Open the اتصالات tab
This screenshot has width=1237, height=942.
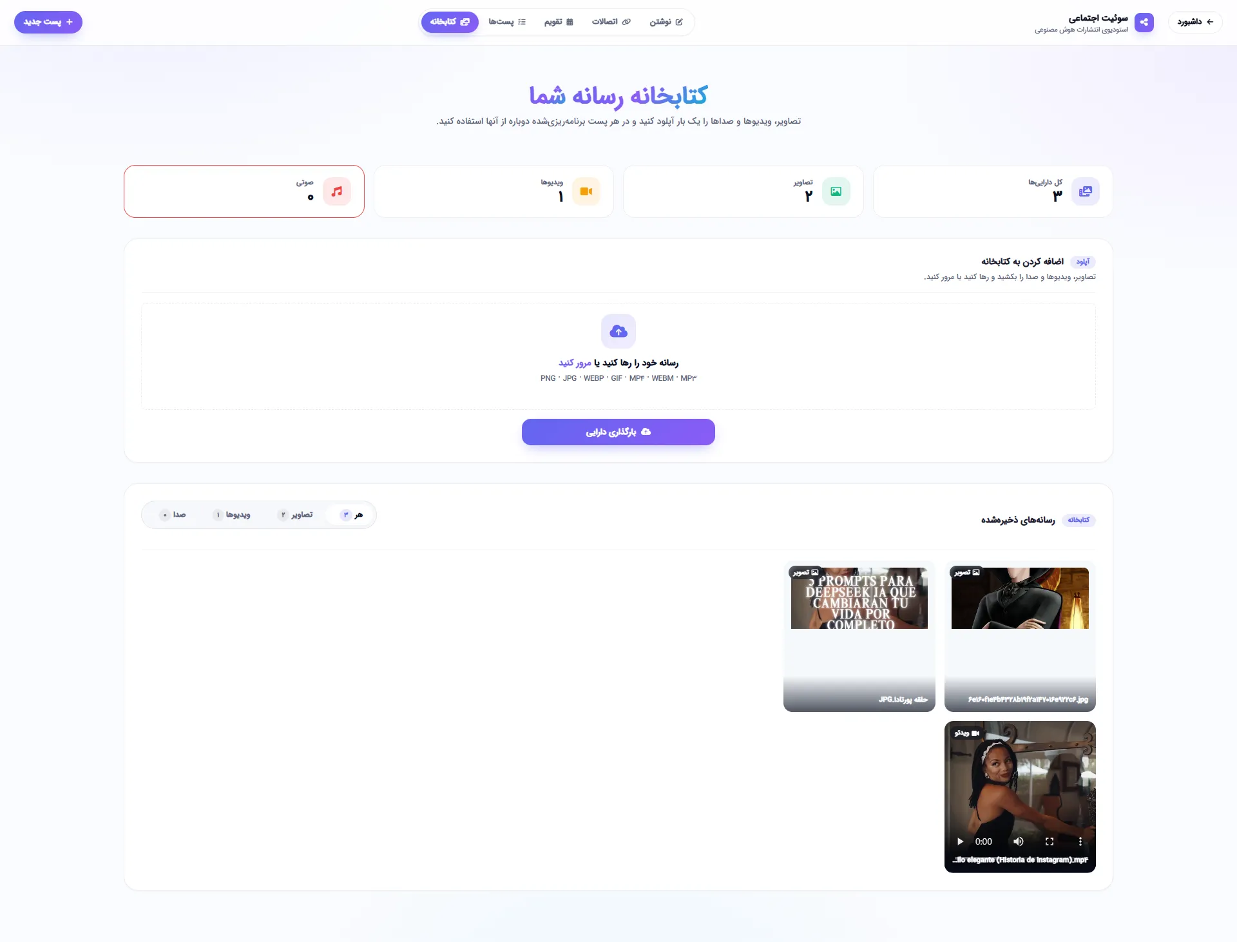tap(611, 22)
